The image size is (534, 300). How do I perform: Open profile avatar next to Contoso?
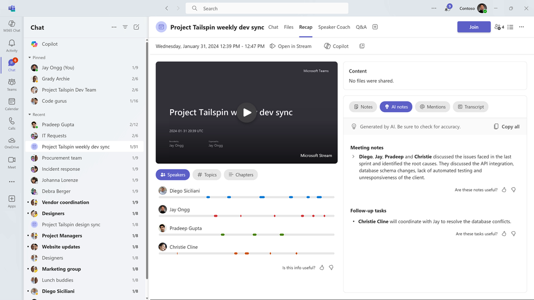tap(482, 8)
